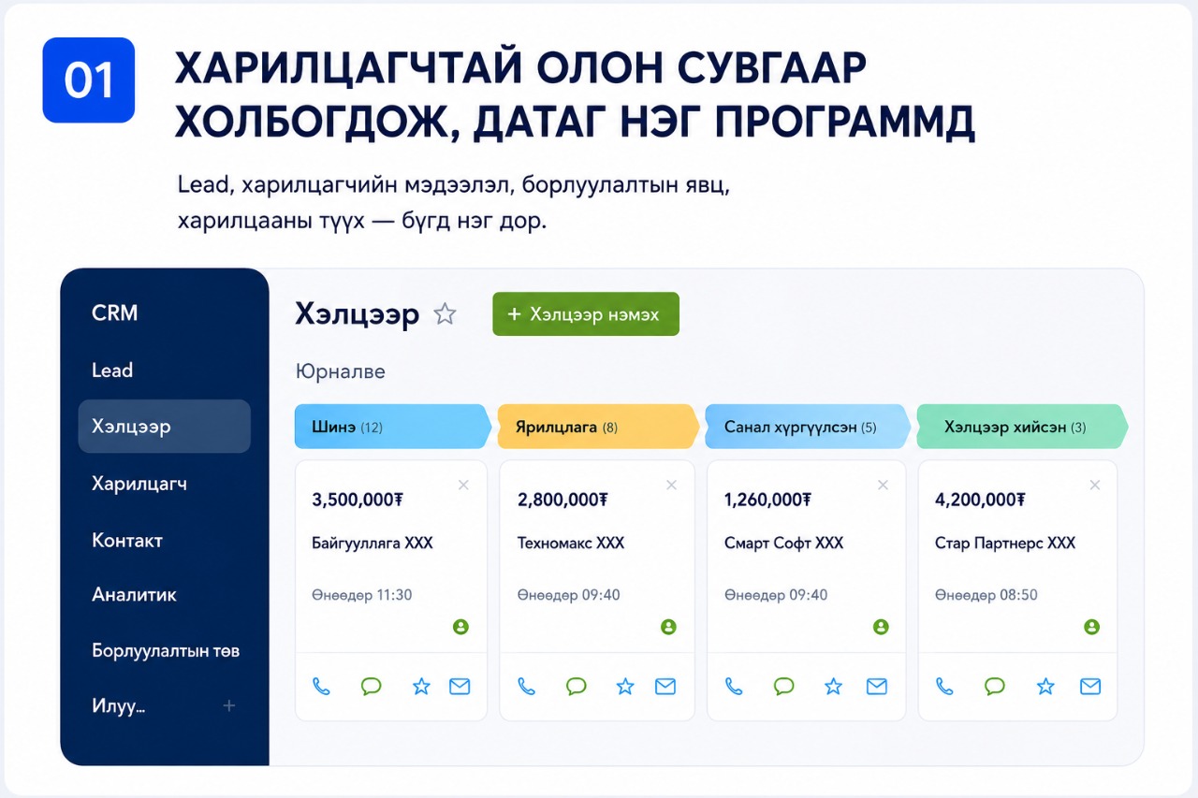Close the Смарт Софт ХХХ deal card
Image resolution: width=1198 pixels, height=798 pixels.
pyautogui.click(x=883, y=485)
